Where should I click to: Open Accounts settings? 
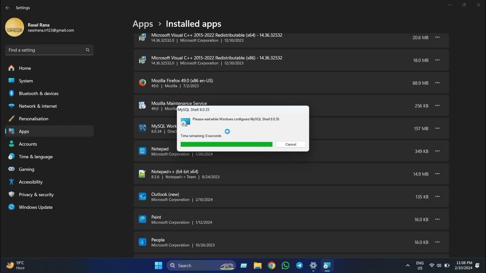tap(49, 144)
